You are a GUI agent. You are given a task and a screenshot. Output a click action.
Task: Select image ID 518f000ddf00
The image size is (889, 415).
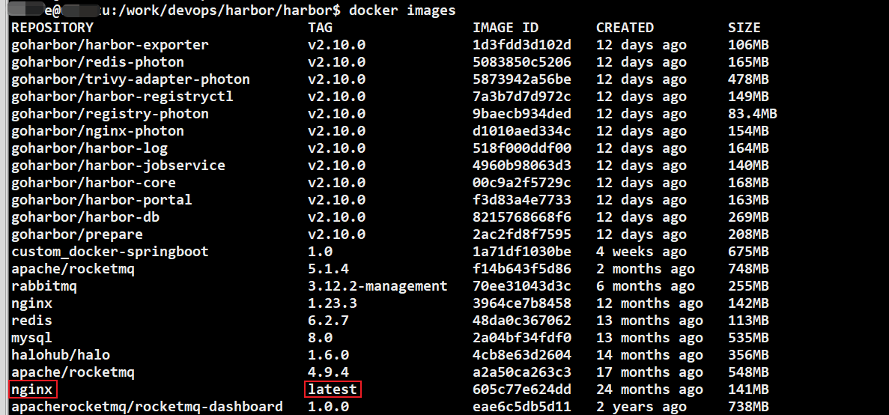pos(522,148)
